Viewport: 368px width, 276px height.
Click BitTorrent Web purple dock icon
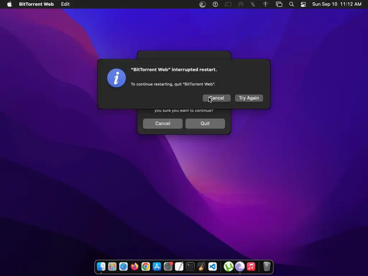click(240, 267)
